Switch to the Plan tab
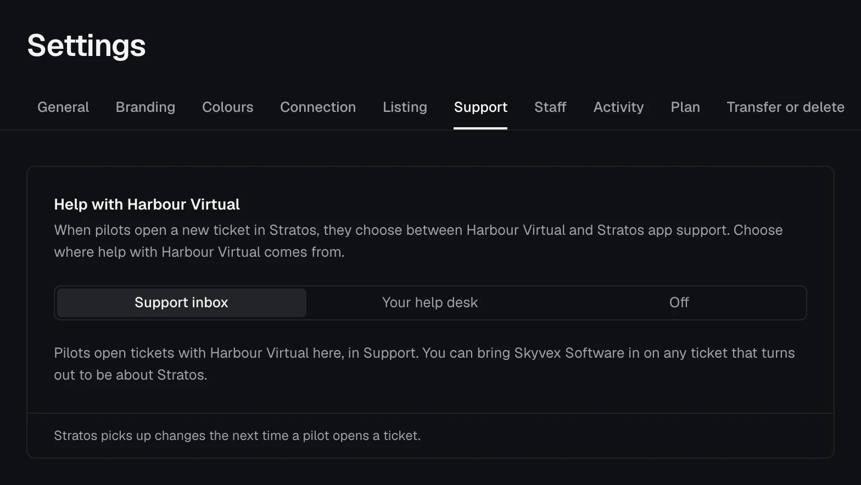The image size is (861, 485). 685,107
